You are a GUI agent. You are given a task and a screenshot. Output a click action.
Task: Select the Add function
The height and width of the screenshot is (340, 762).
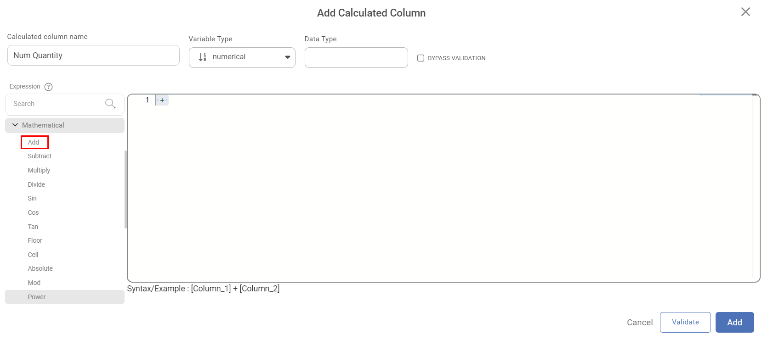click(34, 142)
